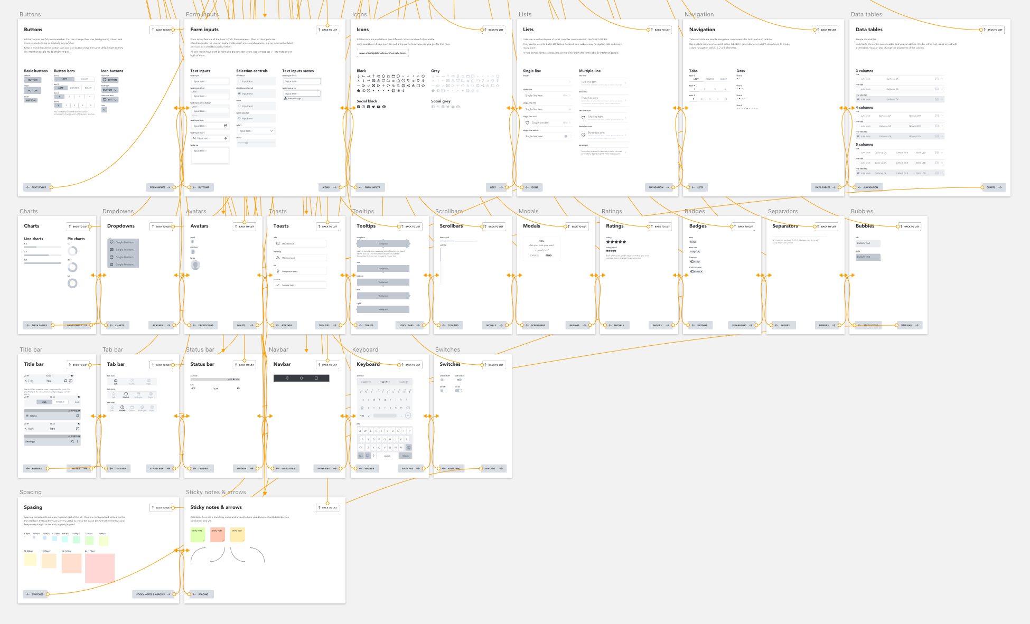Open the select dropdown in Form inputs
1030x624 pixels.
pyautogui.click(x=257, y=131)
